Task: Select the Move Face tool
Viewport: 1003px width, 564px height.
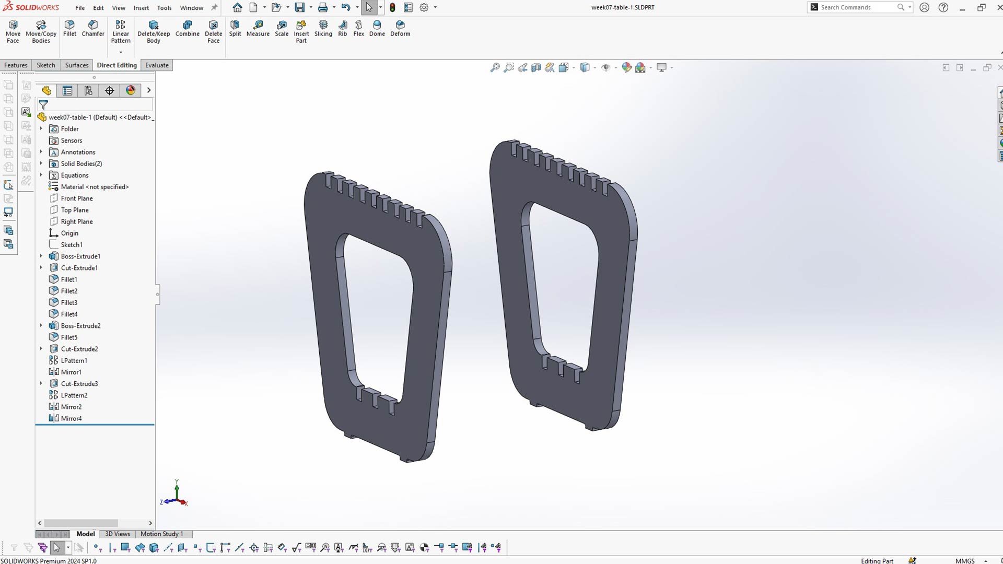Action: [13, 31]
